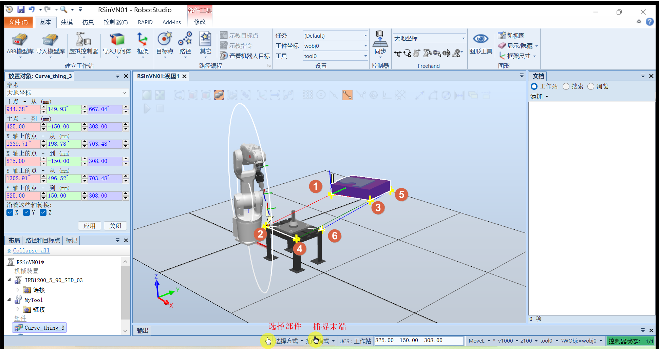Toggle the Z axis transform checkbox
This screenshot has width=659, height=349.
pos(43,212)
